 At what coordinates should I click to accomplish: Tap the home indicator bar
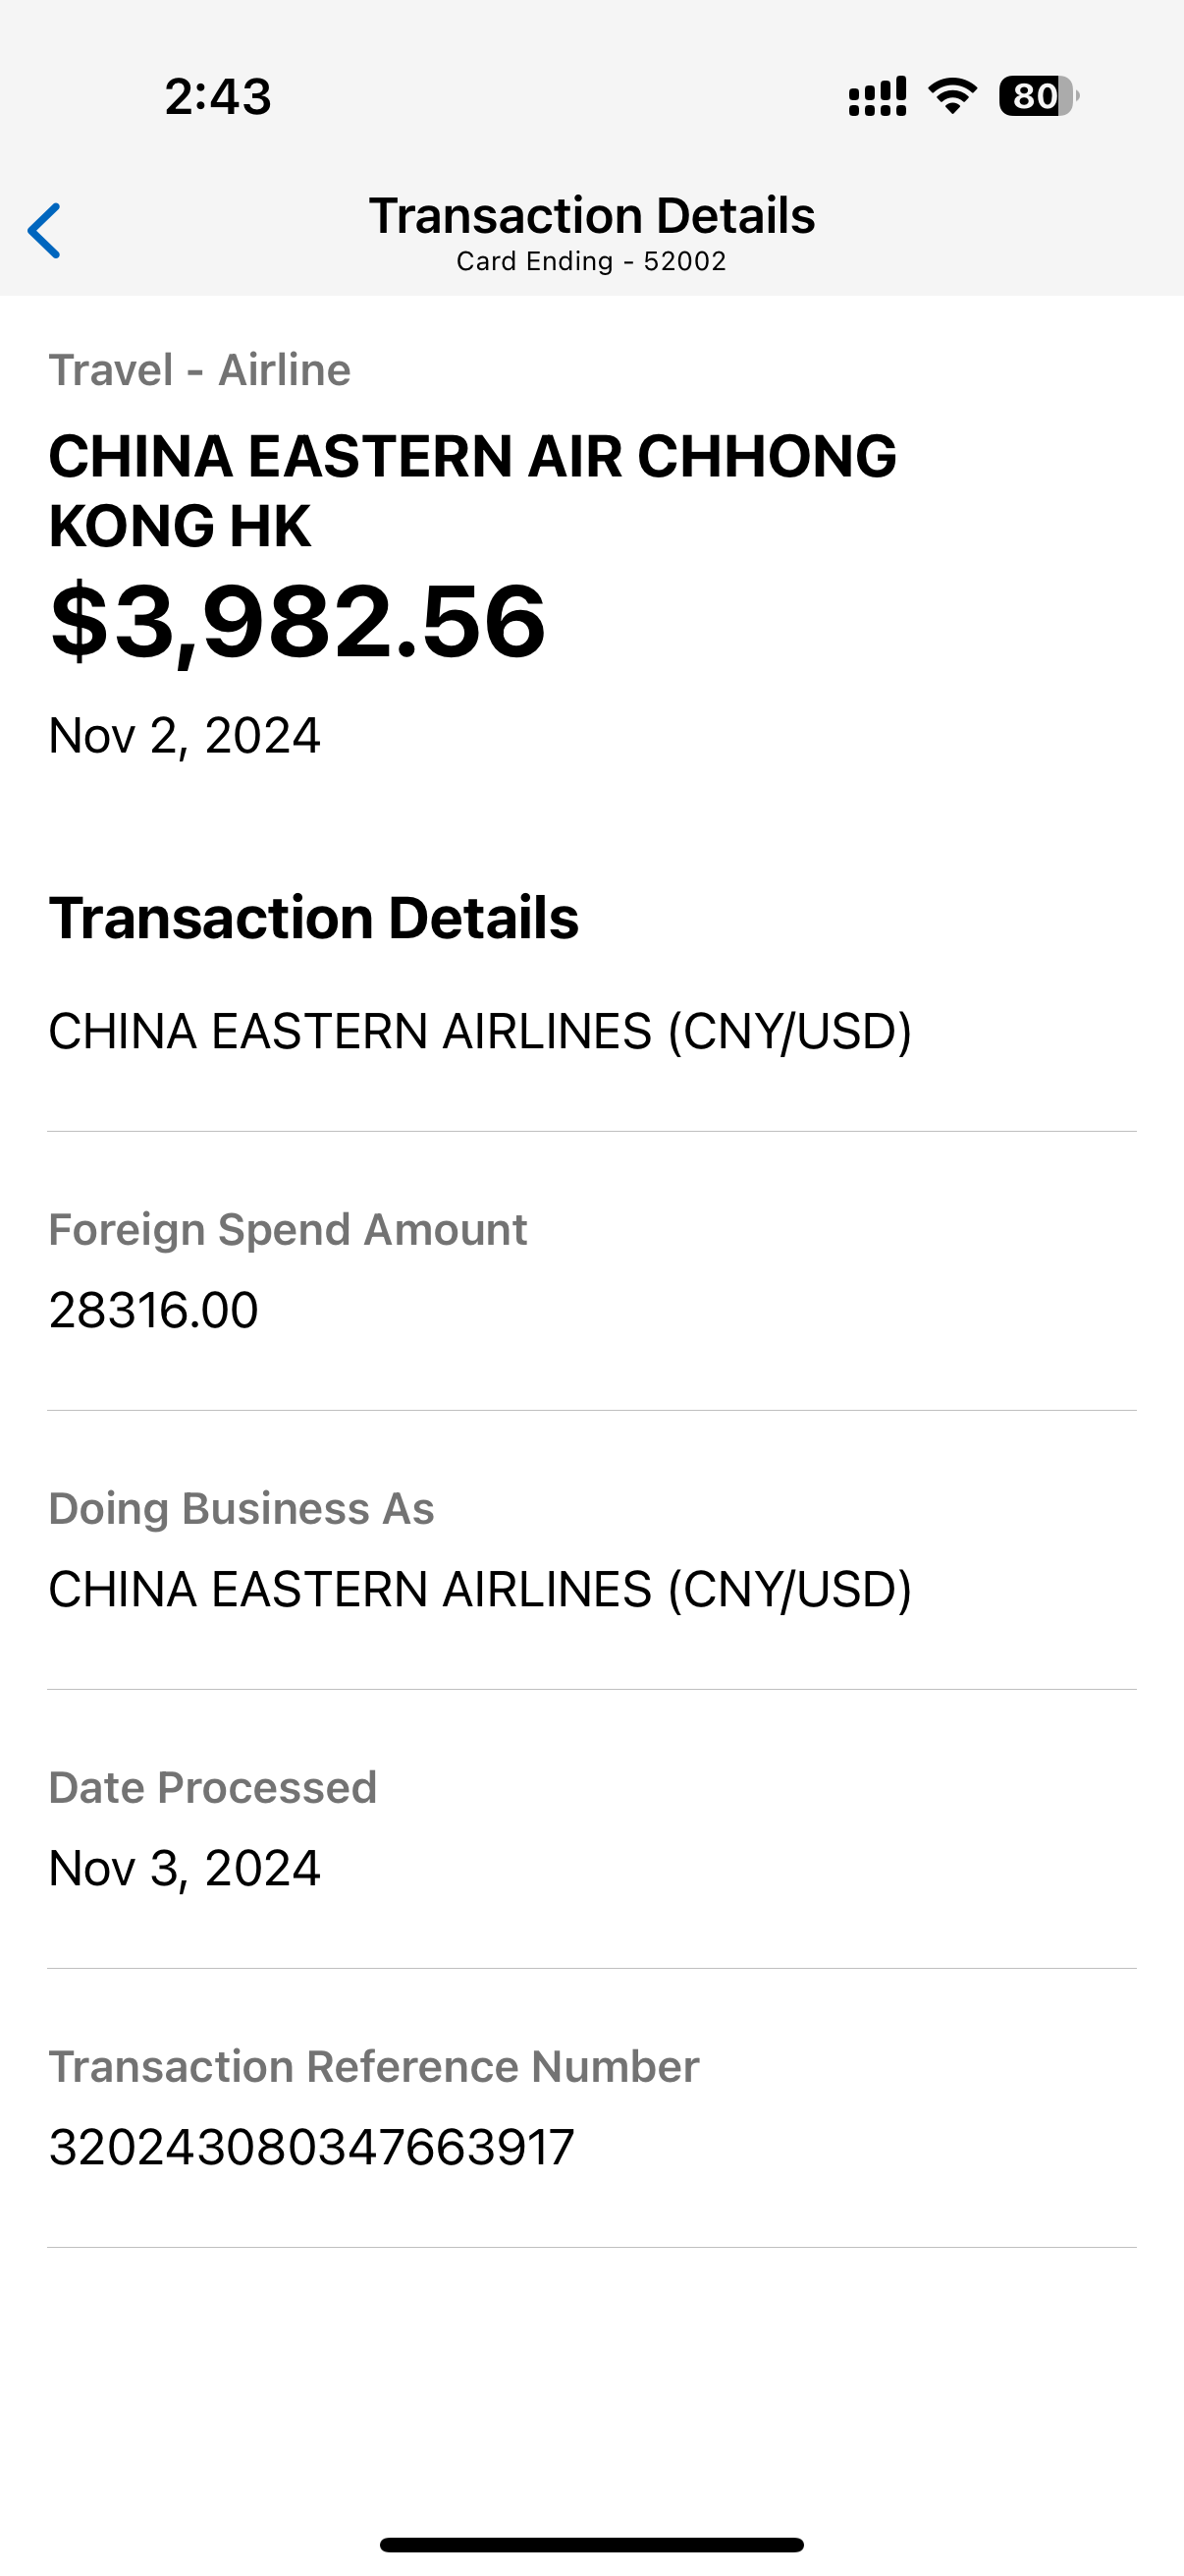click(591, 2545)
